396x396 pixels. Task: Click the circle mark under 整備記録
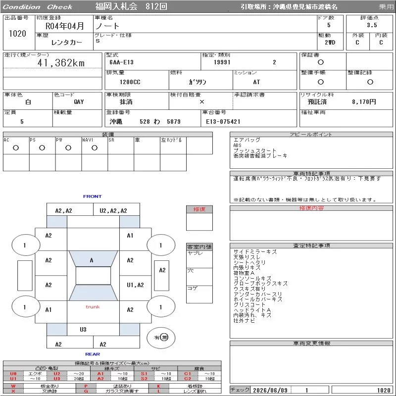[370, 82]
